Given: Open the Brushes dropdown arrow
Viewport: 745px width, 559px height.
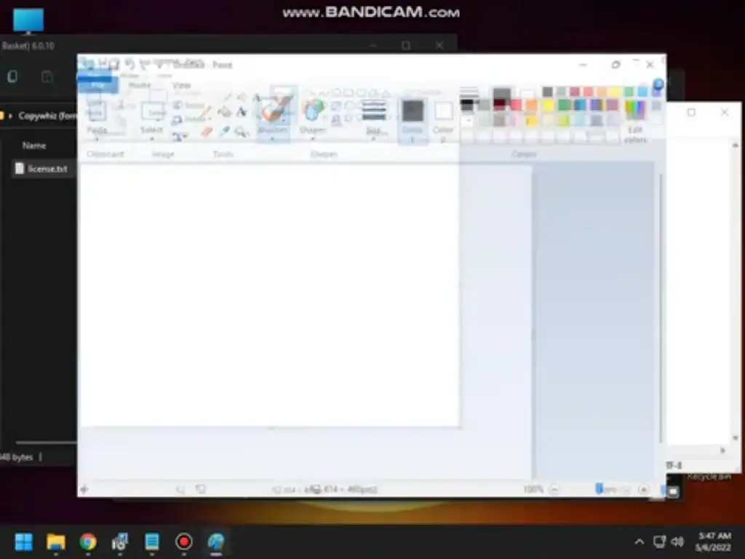Looking at the screenshot, I should point(273,138).
